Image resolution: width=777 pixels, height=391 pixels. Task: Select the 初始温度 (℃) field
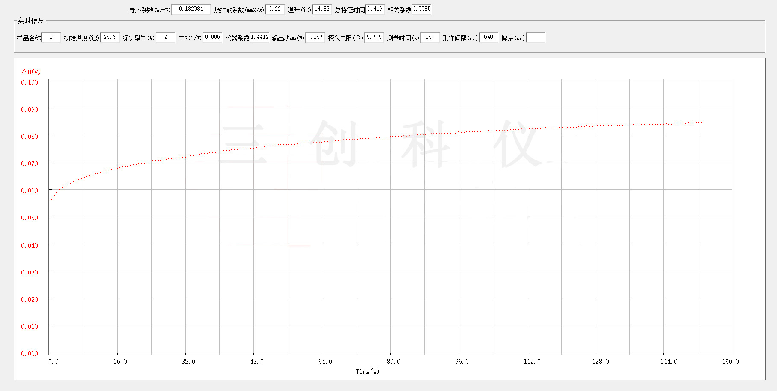pos(110,38)
